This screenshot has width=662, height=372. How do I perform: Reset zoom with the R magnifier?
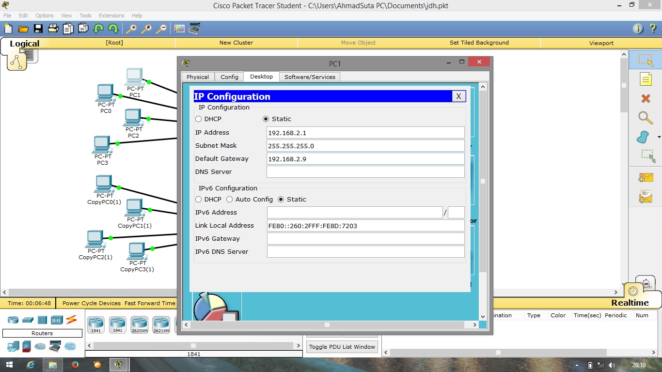pos(146,29)
